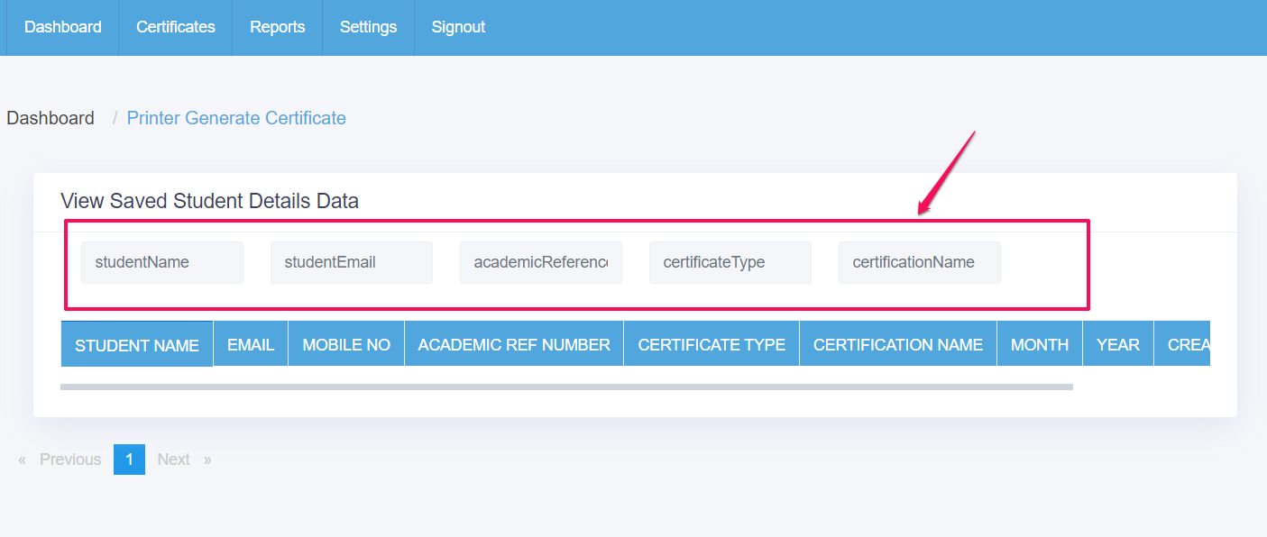Focus the studentName filter field
The height and width of the screenshot is (537, 1267).
[x=162, y=262]
